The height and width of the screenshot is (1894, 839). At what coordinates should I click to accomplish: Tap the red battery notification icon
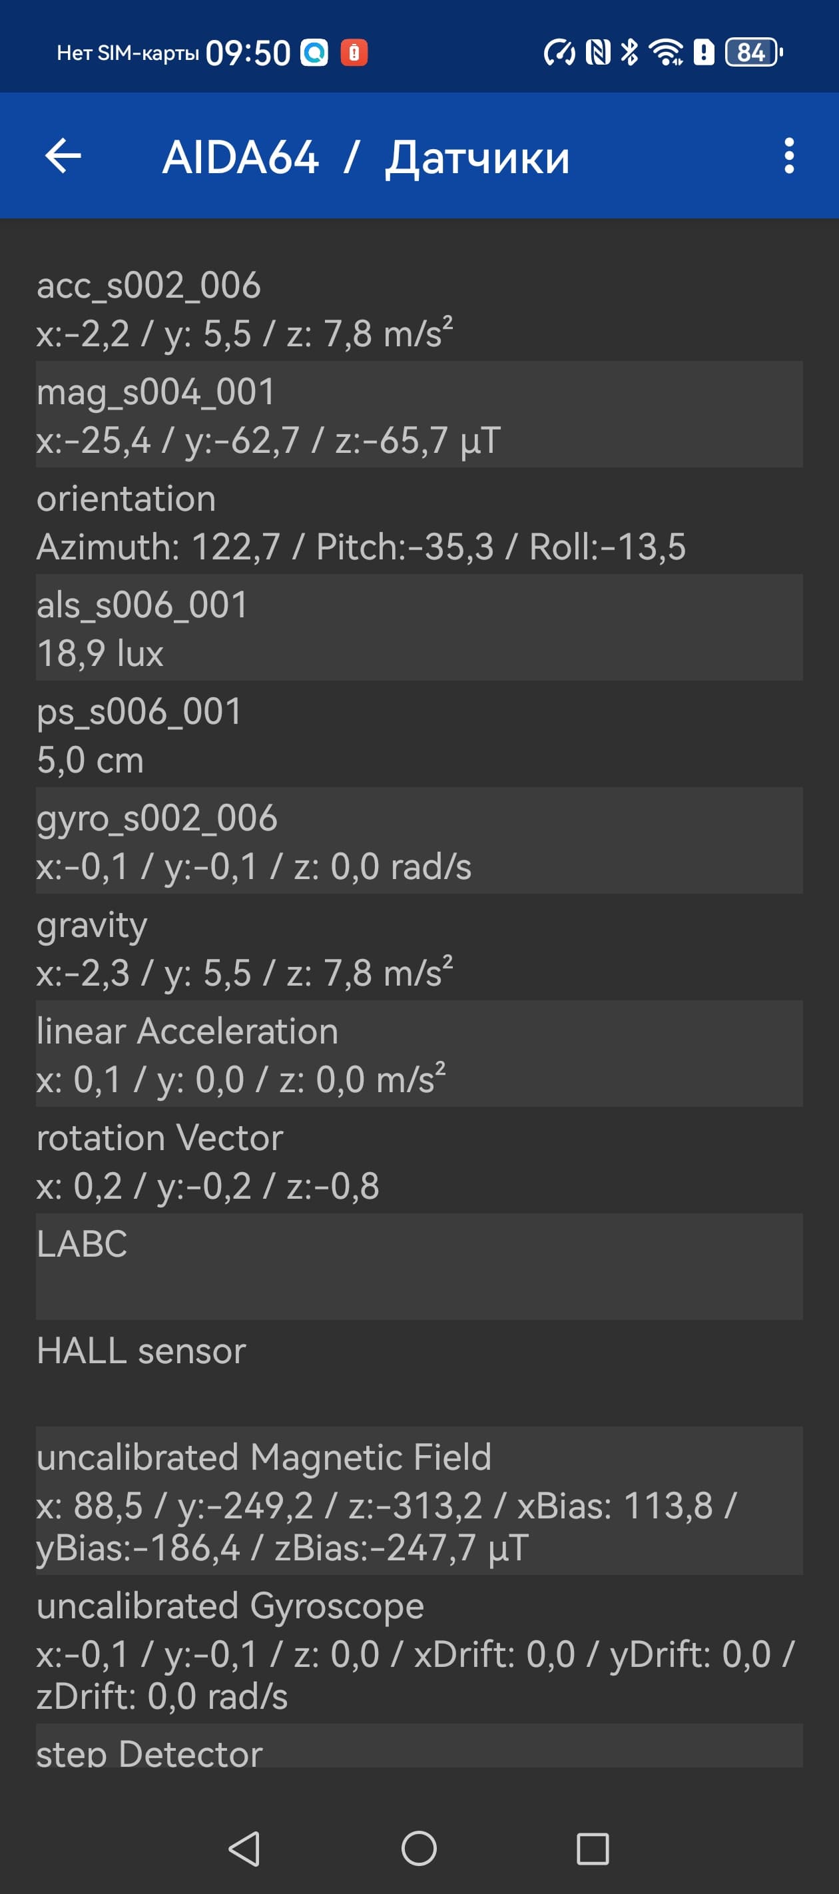point(354,52)
